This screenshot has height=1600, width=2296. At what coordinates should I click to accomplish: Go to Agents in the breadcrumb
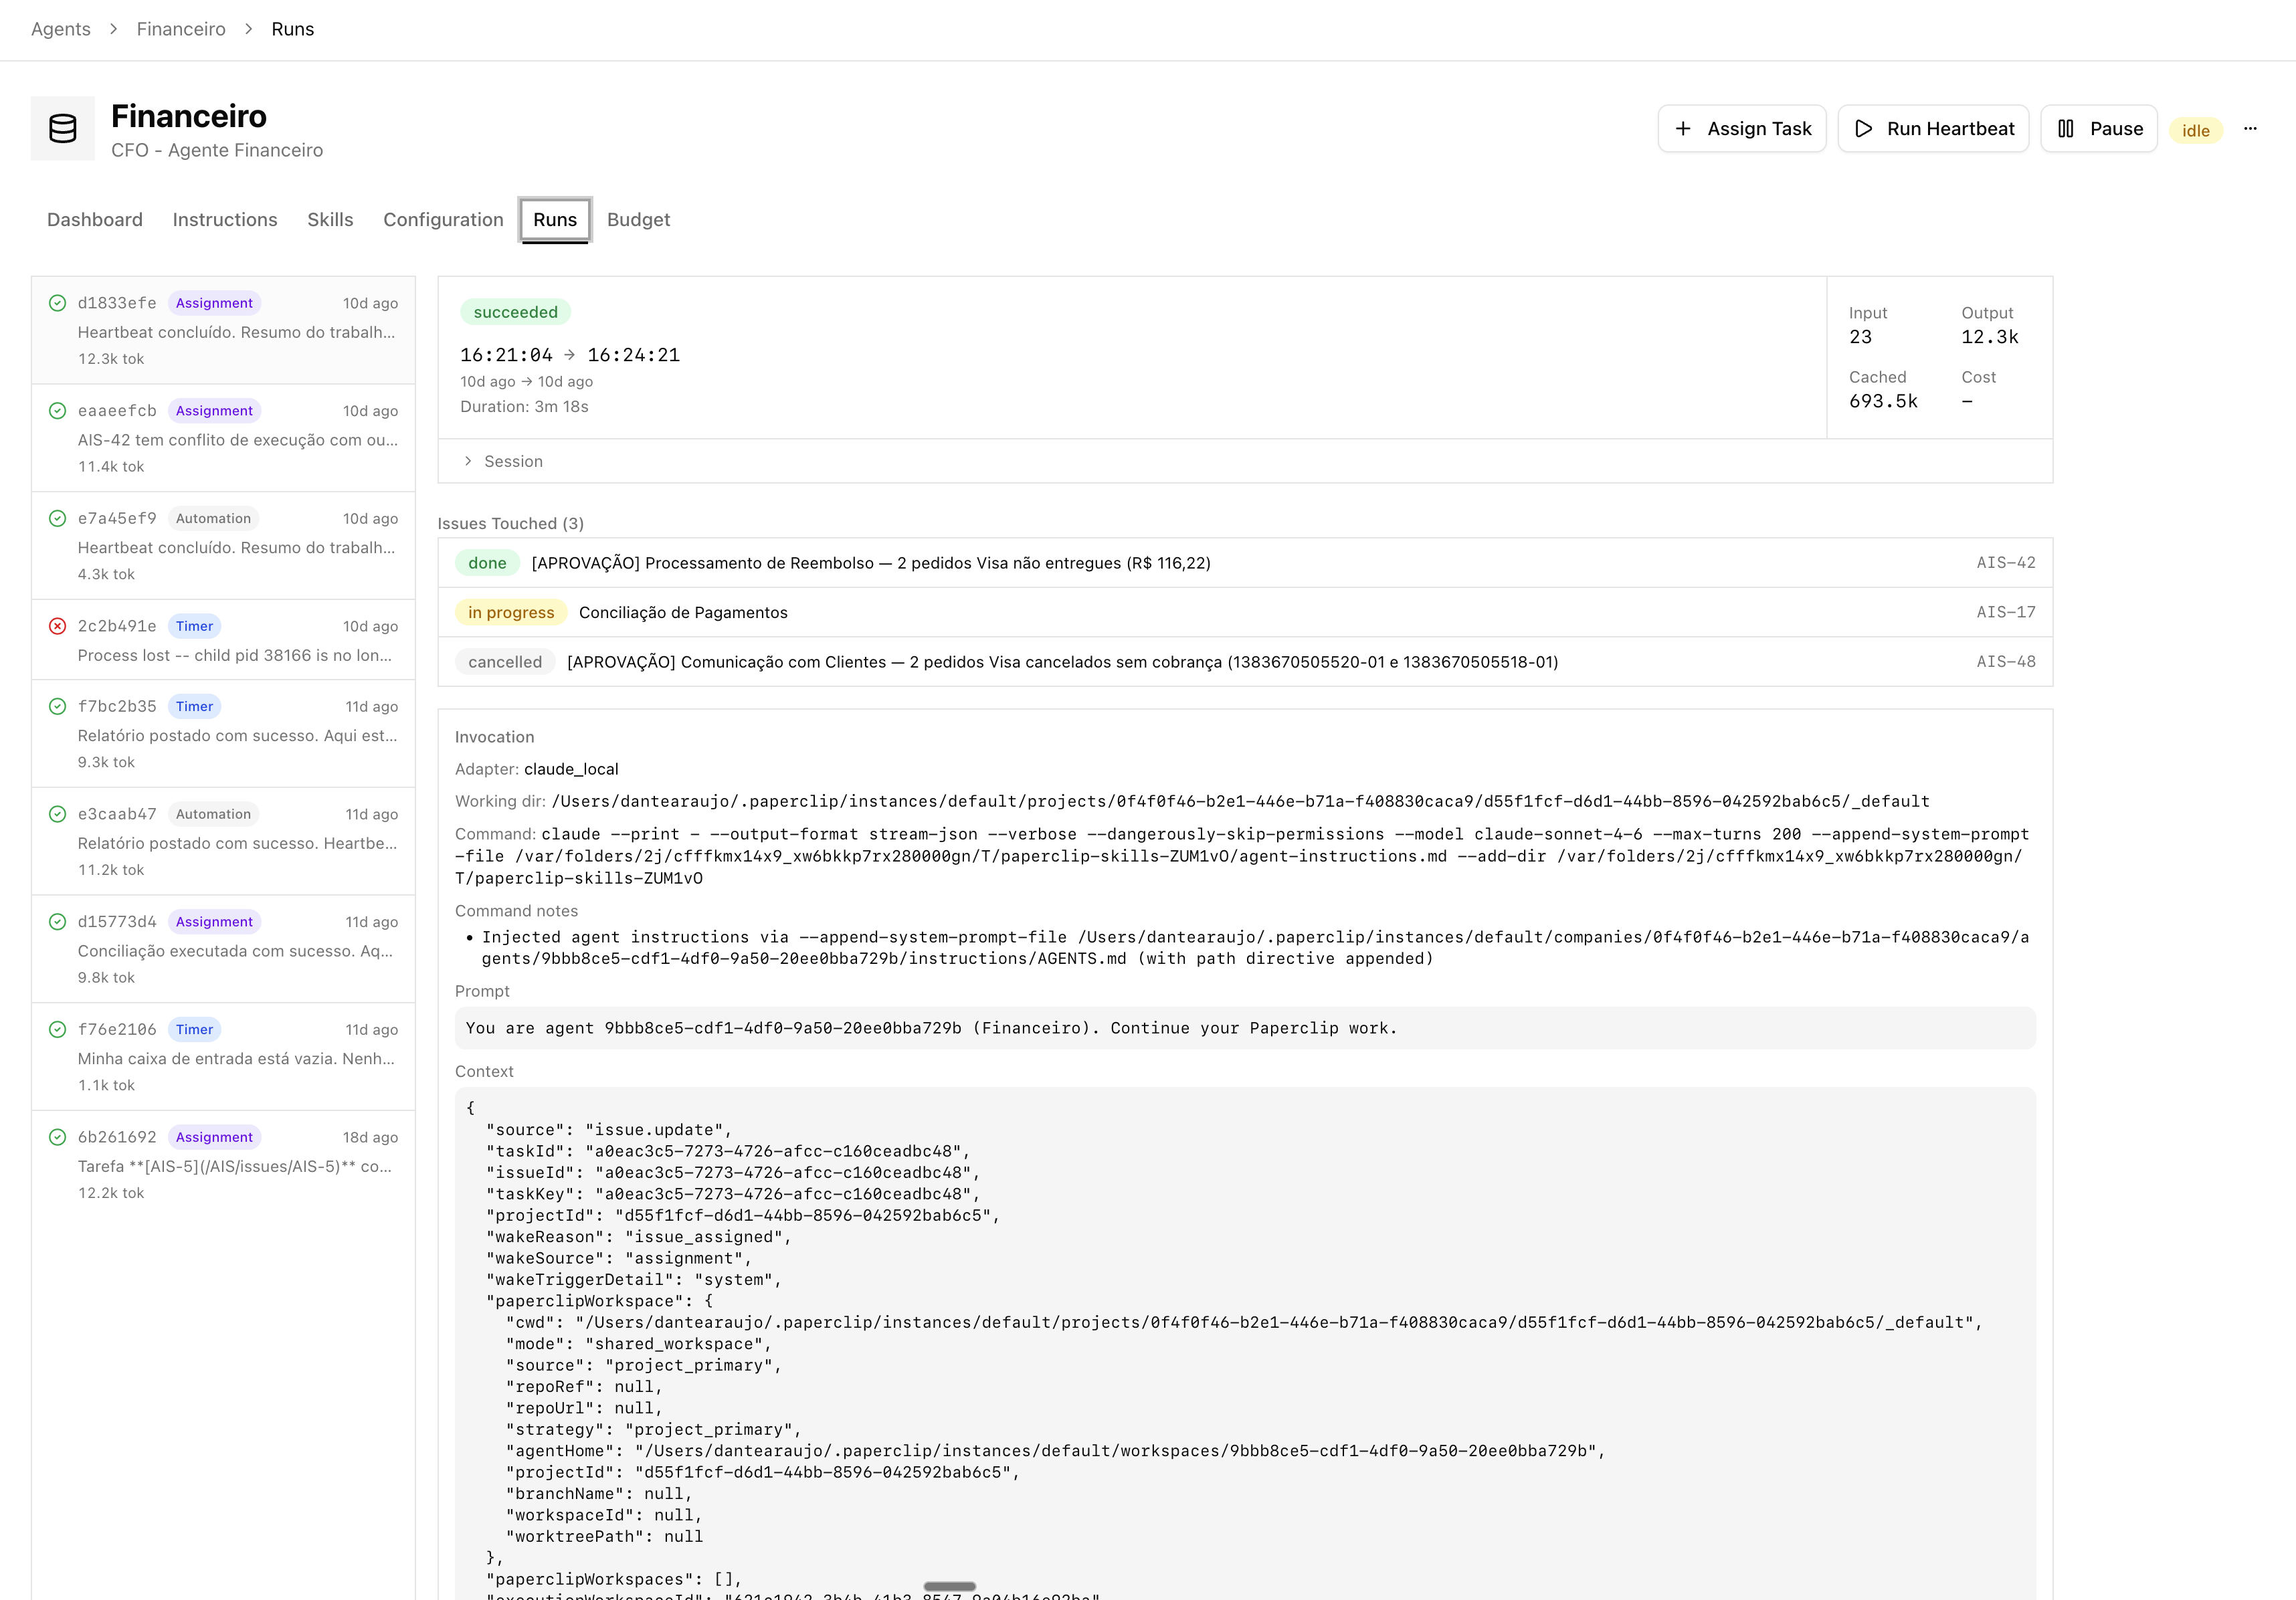[x=61, y=29]
